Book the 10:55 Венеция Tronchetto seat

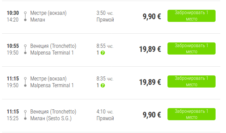[x=191, y=48]
